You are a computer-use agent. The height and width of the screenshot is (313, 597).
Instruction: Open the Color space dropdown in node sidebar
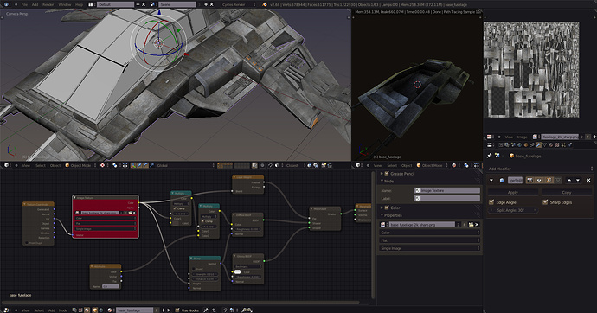430,233
